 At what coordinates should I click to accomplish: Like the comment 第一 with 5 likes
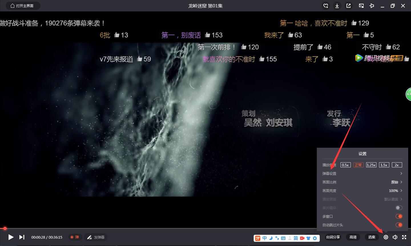pyautogui.click(x=366, y=35)
